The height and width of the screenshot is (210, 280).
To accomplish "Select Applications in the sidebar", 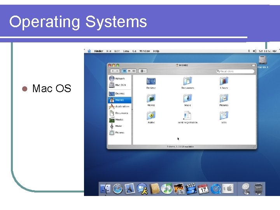I will coord(119,107).
